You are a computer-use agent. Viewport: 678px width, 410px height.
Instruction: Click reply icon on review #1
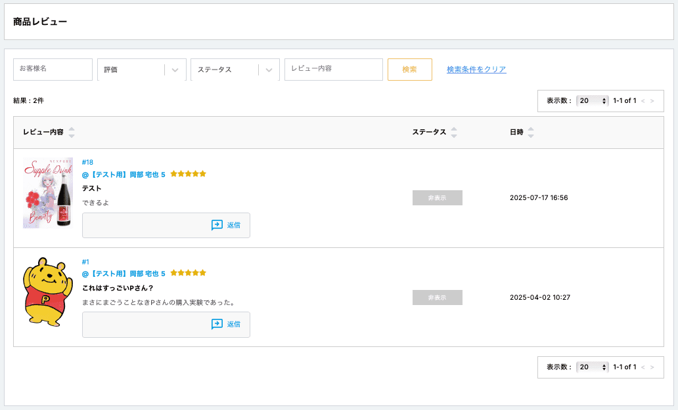point(217,324)
